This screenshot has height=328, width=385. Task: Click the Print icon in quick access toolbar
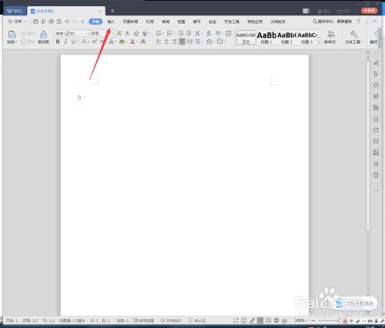[x=51, y=22]
